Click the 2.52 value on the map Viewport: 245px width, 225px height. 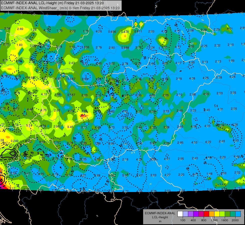coord(237,172)
